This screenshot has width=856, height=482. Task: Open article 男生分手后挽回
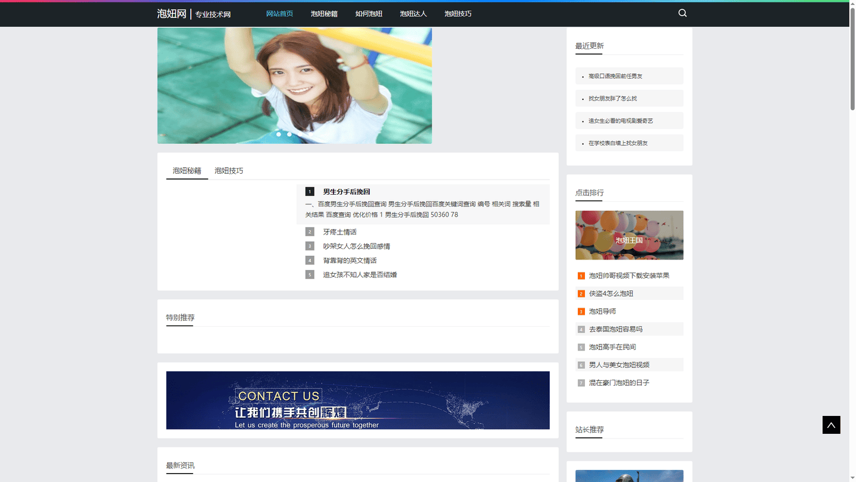pyautogui.click(x=347, y=192)
